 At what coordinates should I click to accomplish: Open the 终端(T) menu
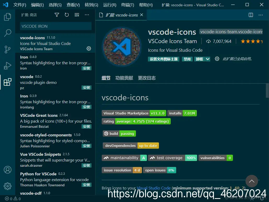[128, 5]
